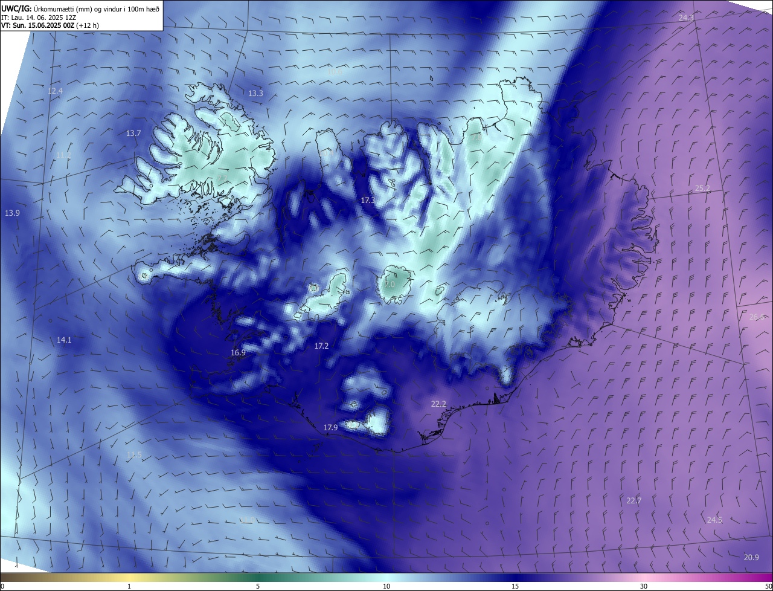Click the 11.5 value label on map
This screenshot has width=773, height=591.
click(134, 454)
